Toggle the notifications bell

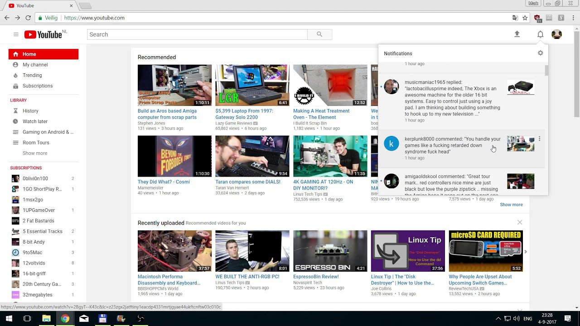coord(540,34)
